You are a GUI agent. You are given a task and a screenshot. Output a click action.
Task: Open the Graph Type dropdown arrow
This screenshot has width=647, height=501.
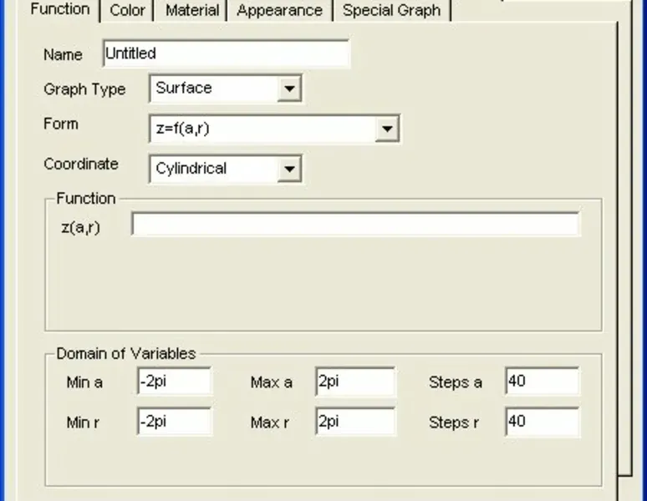289,89
